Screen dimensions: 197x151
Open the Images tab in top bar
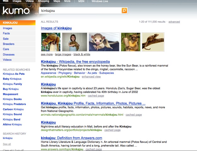tap(17, 1)
